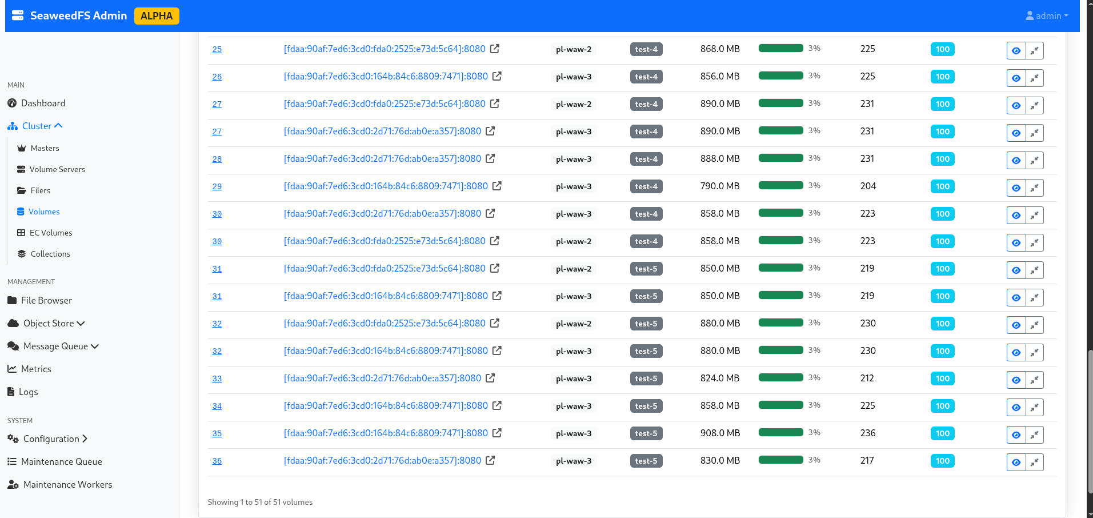Open external link icon for volume 25 server
The height and width of the screenshot is (518, 1093).
(495, 49)
